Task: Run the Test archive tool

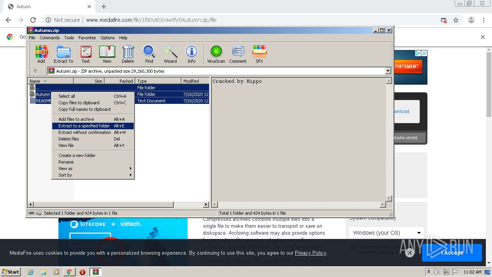Action: 86,54
